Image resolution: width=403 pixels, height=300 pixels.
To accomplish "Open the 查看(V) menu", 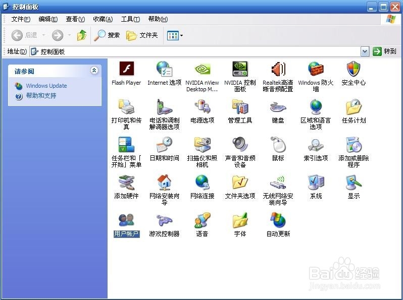I will [x=75, y=19].
